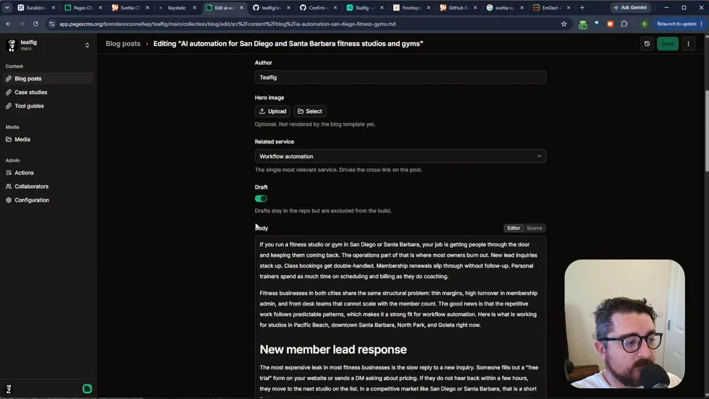The image size is (709, 399).
Task: Upload a hero image
Action: tap(273, 111)
